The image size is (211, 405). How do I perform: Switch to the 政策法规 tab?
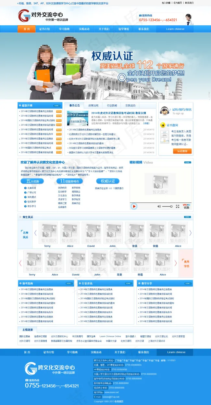coord(93,106)
